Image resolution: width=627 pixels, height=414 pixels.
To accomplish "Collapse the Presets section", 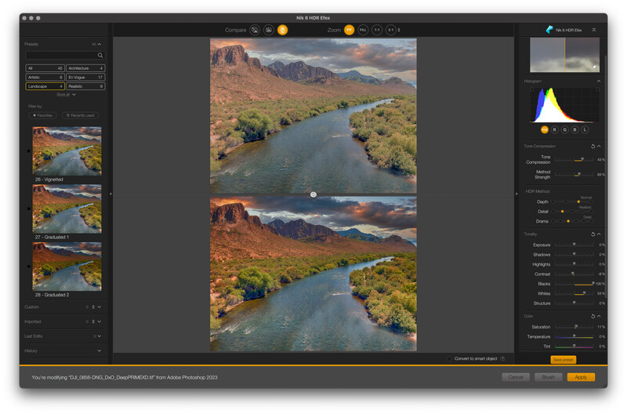I will point(100,45).
